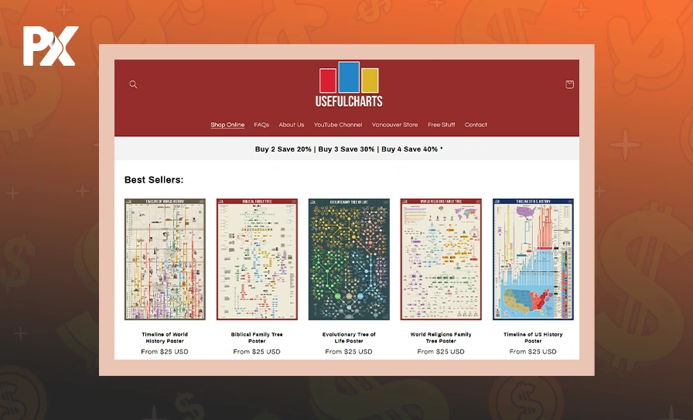The width and height of the screenshot is (693, 420).
Task: Open the Timeline of World History poster image
Action: click(165, 259)
